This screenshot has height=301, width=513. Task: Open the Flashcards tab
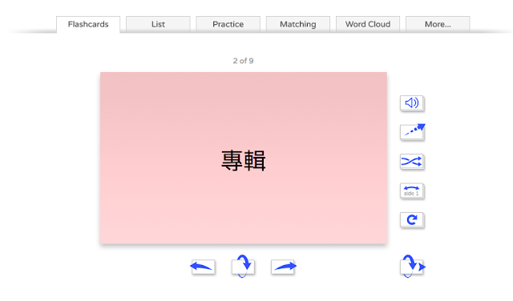pyautogui.click(x=88, y=25)
